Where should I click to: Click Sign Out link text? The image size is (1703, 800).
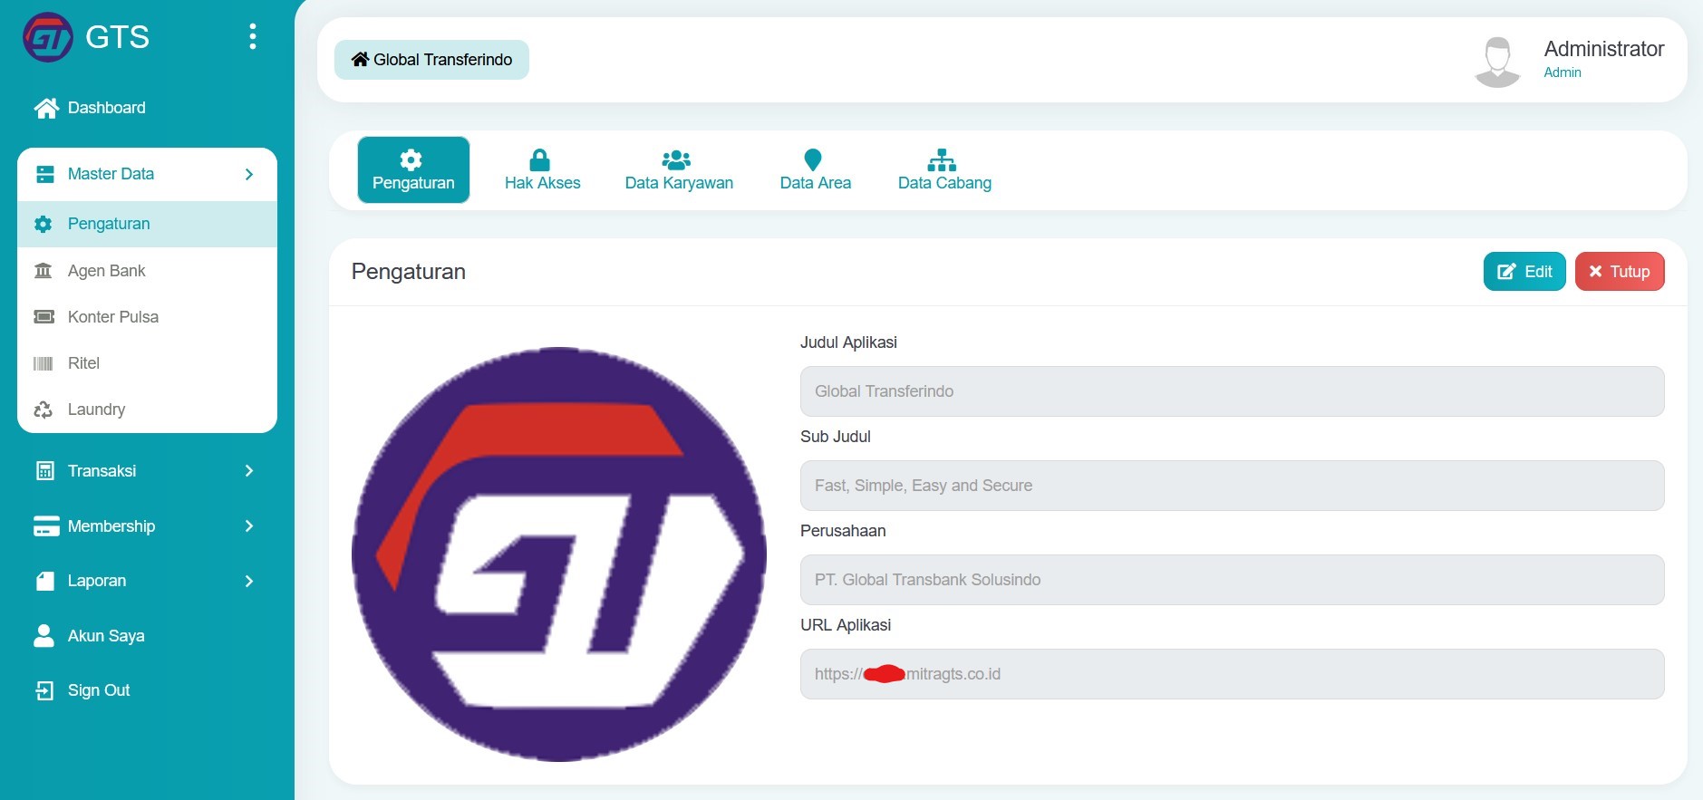point(99,690)
